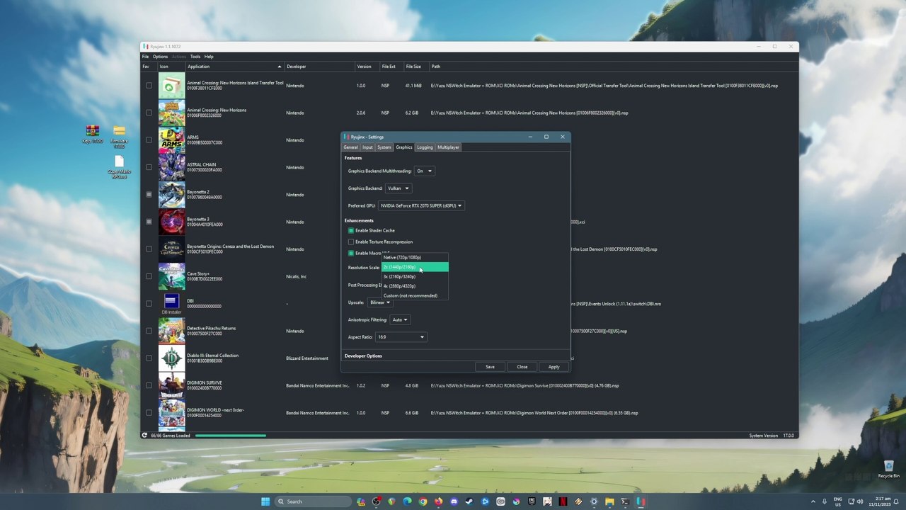This screenshot has height=510, width=906.
Task: Select the DIGIMON SURVIVE game icon
Action: [171, 385]
